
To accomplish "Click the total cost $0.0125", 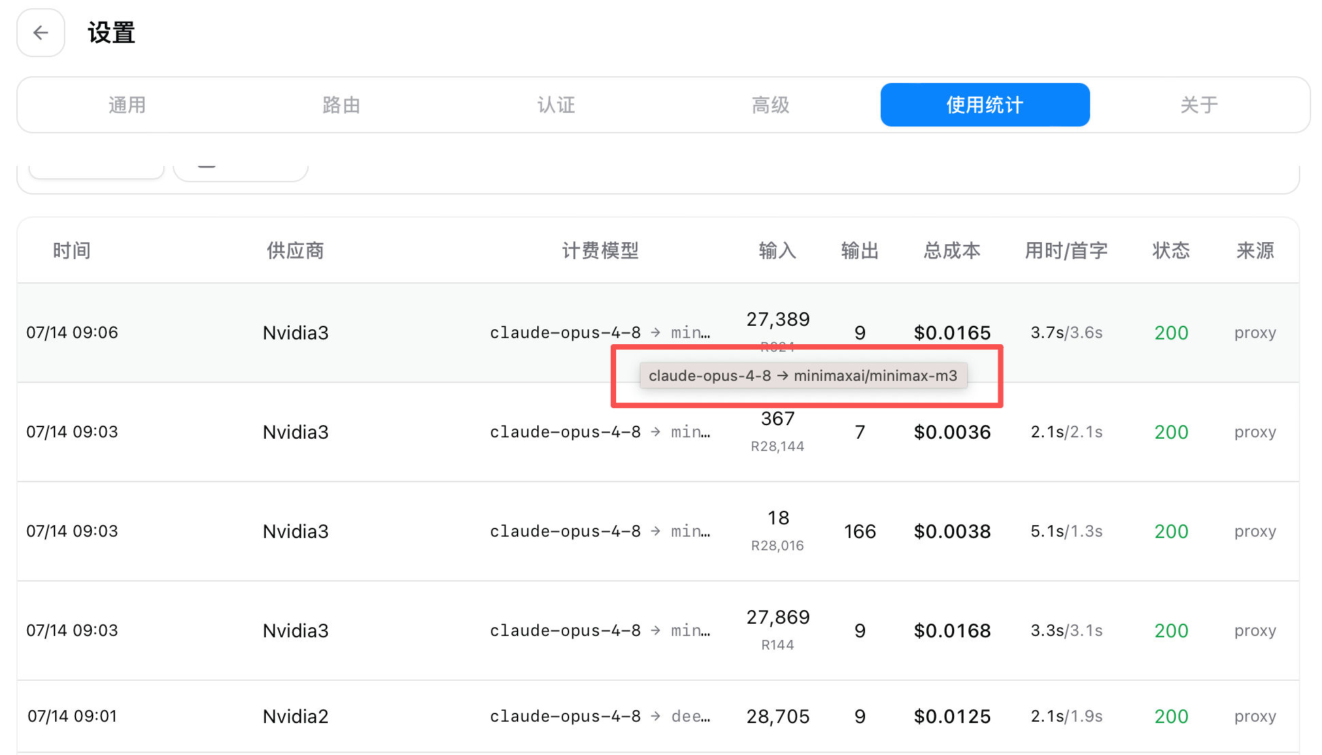I will click(x=952, y=716).
